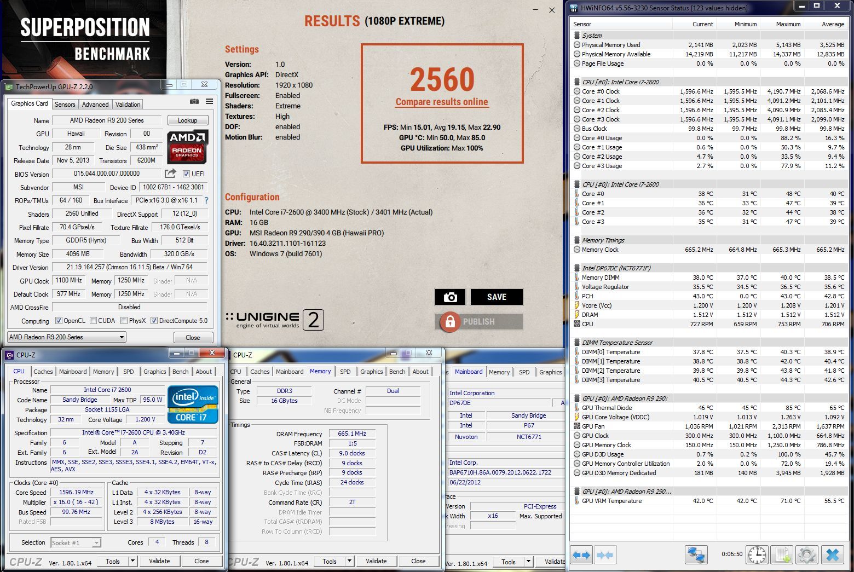Click the lock icon on Publish button
854x572 pixels.
click(x=450, y=322)
